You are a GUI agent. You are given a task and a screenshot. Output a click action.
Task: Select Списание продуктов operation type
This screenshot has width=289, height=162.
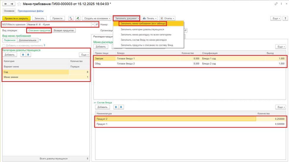[x=39, y=30]
